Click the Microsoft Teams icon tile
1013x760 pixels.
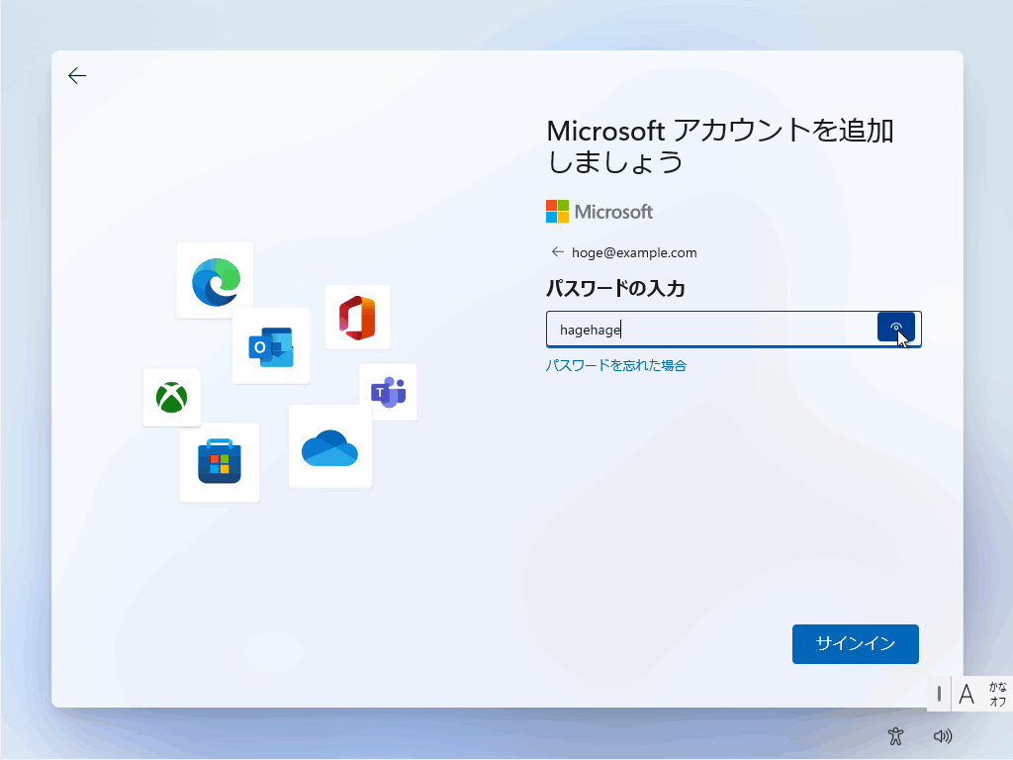tap(388, 392)
